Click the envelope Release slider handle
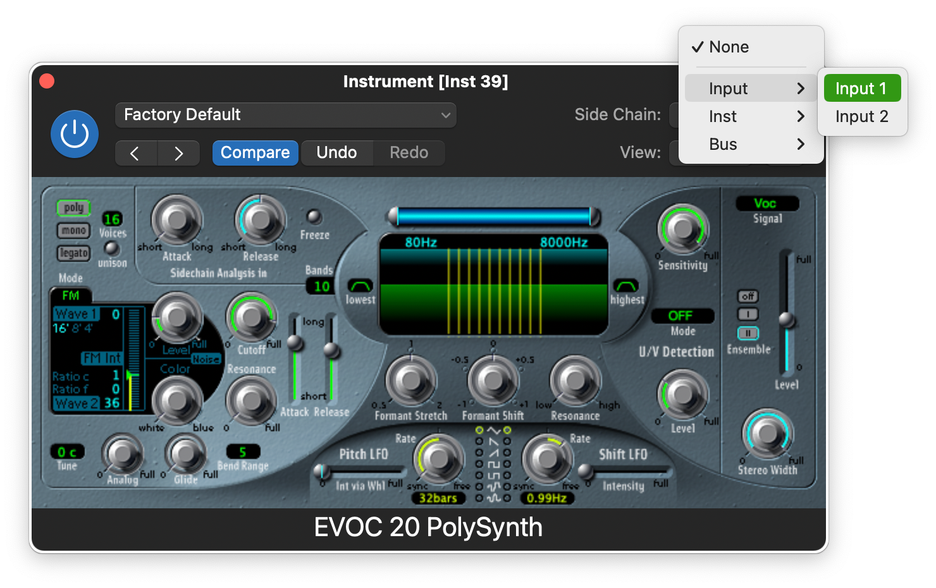The image size is (936, 588). pos(331,350)
